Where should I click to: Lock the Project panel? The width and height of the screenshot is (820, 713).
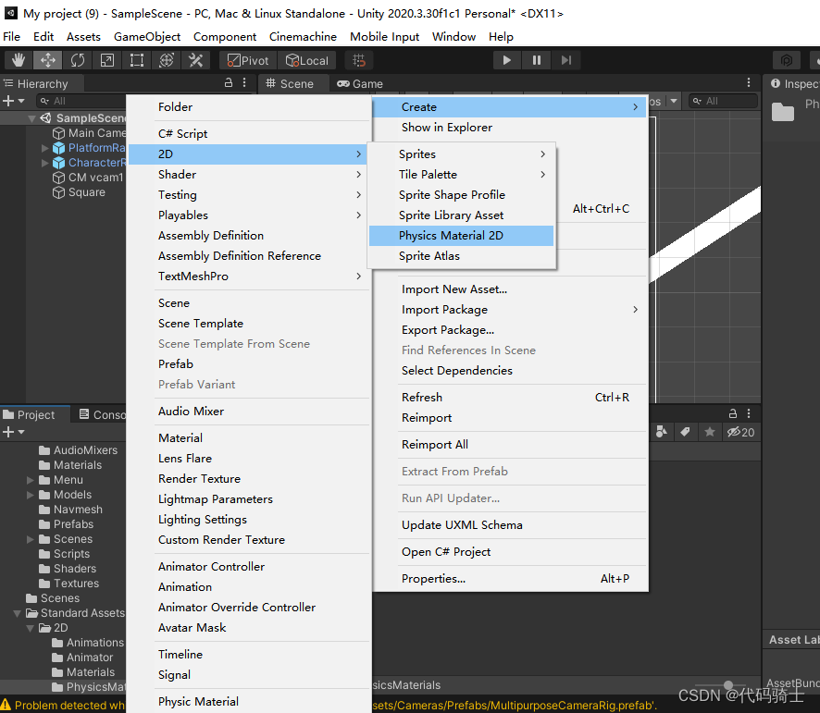pos(733,413)
